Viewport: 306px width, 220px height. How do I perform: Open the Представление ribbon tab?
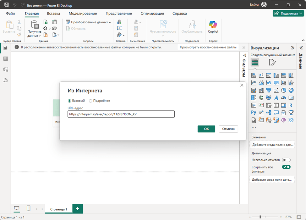pyautogui.click(x=119, y=14)
